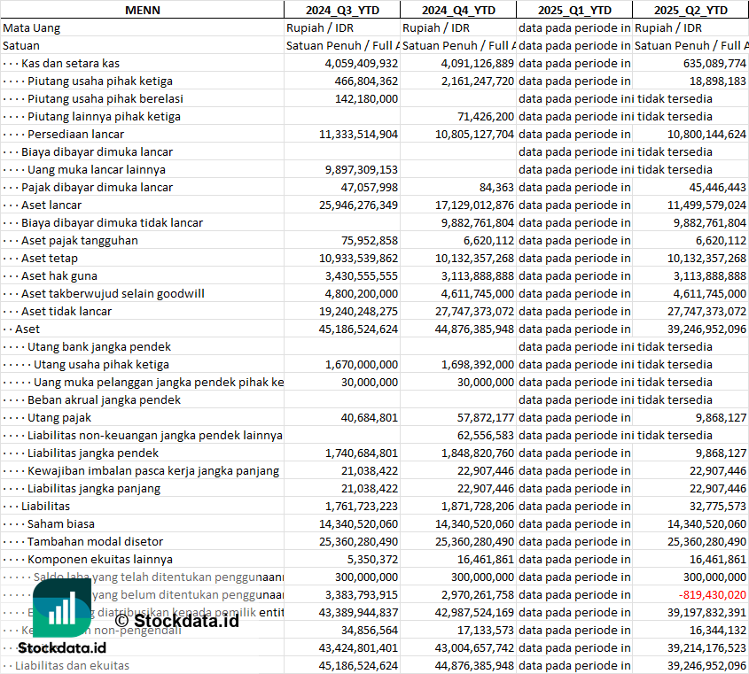This screenshot has width=749, height=674.
Task: Select the Kas dan setara kas row label
Action: (x=70, y=63)
